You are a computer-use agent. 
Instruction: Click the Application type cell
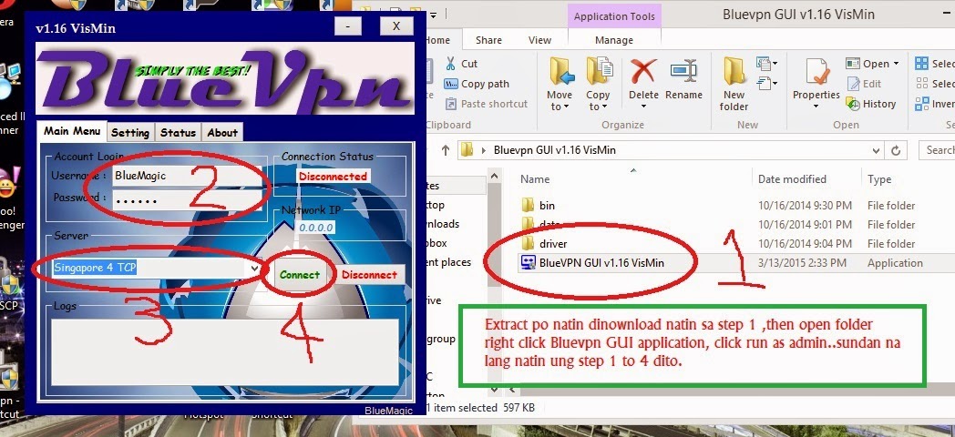[895, 263]
